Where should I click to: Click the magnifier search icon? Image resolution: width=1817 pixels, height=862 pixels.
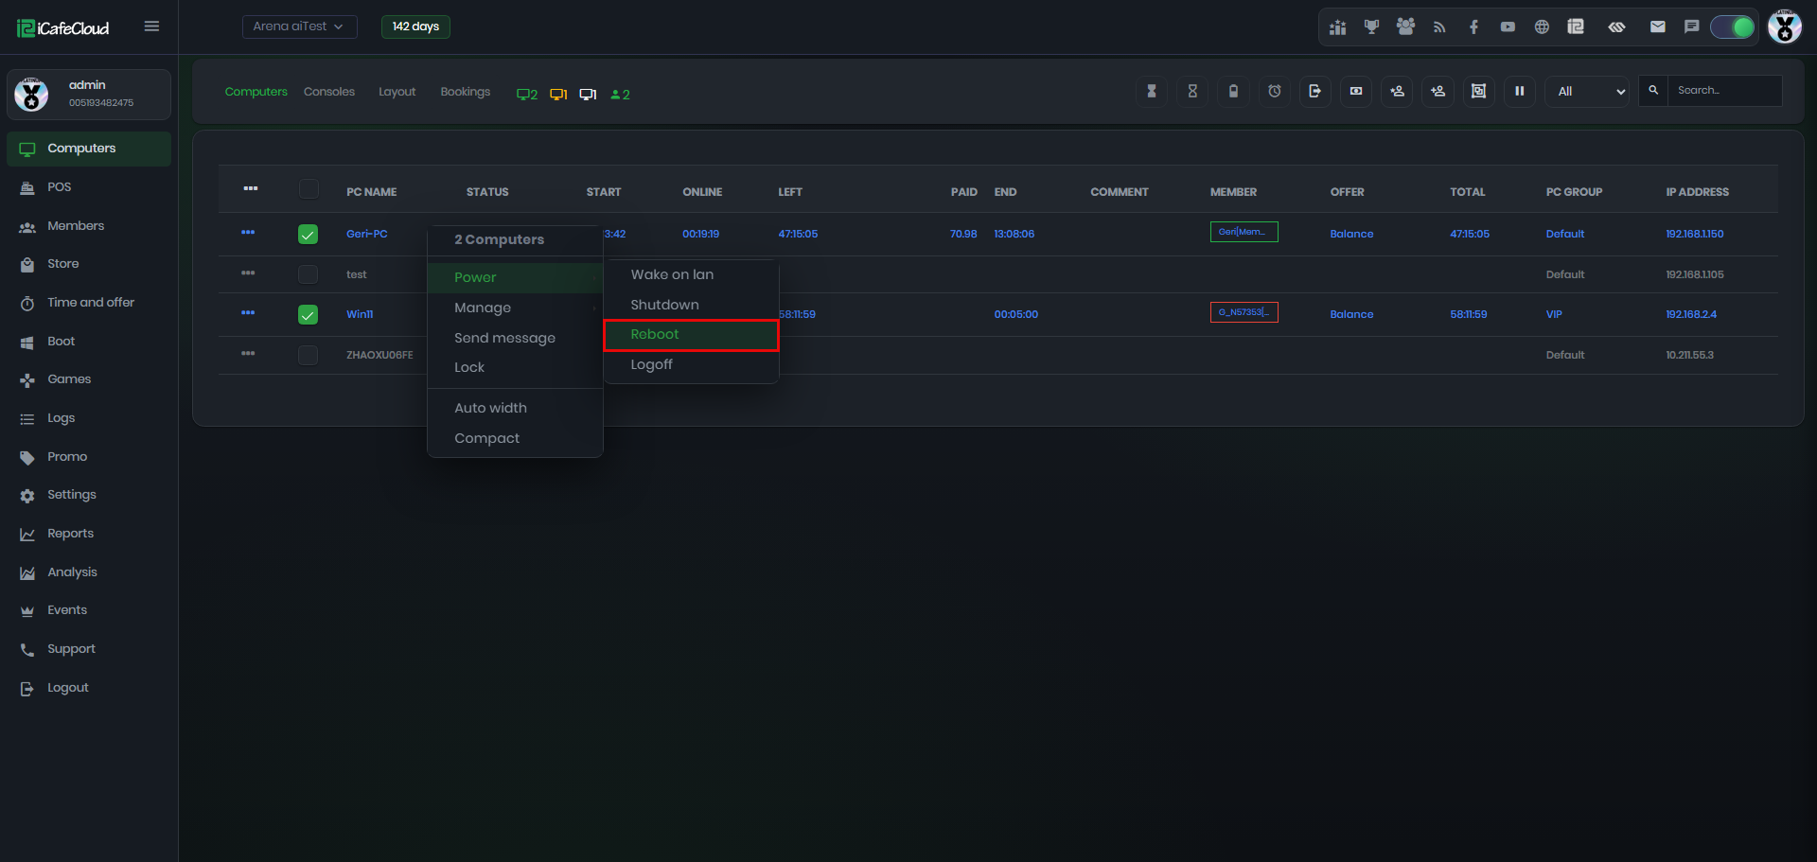tap(1653, 91)
